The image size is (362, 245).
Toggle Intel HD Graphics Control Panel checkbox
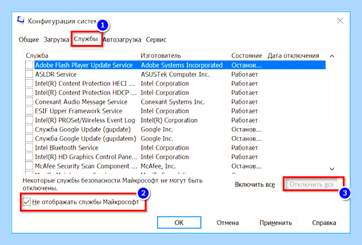tap(29, 157)
